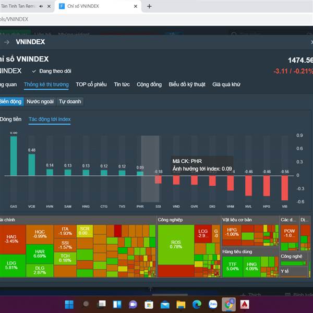Select Biến động button
The height and width of the screenshot is (313, 313).
11,101
